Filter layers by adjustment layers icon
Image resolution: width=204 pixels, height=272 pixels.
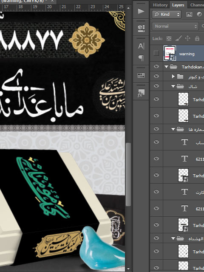(x=199, y=14)
